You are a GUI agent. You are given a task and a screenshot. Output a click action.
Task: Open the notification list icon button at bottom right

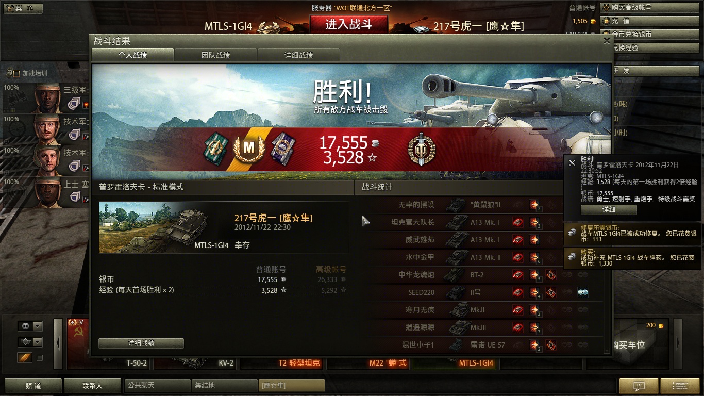pyautogui.click(x=680, y=386)
